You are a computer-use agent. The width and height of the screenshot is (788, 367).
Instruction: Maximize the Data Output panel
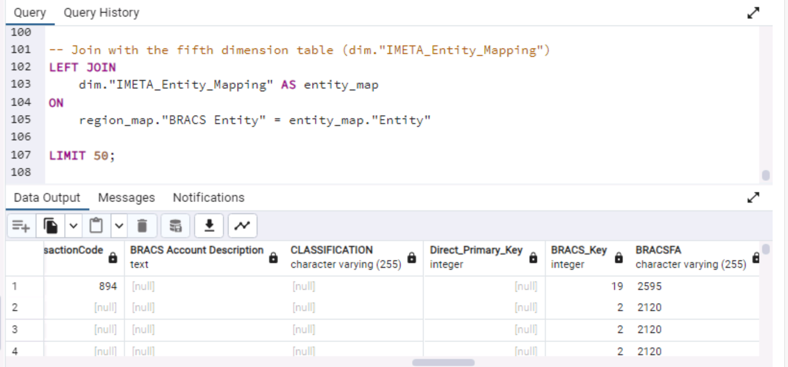753,198
